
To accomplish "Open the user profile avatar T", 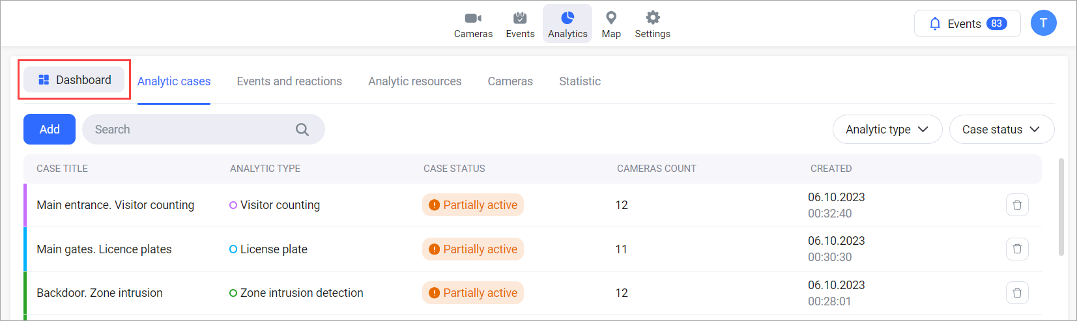I will coord(1043,23).
